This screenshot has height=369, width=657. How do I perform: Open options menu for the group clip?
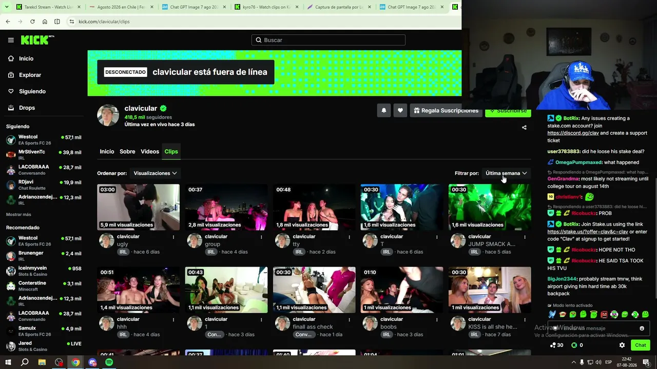pos(261,237)
